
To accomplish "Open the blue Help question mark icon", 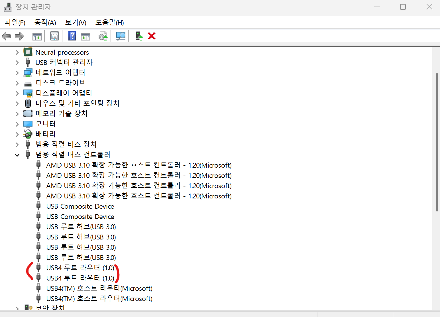I will coord(72,36).
